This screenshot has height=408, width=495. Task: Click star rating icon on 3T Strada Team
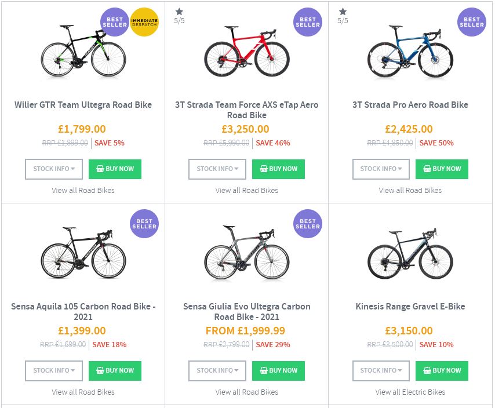[180, 12]
